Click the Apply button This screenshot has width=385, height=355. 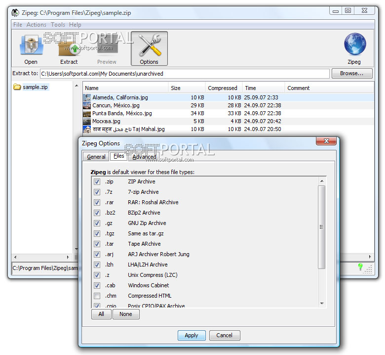pyautogui.click(x=192, y=335)
